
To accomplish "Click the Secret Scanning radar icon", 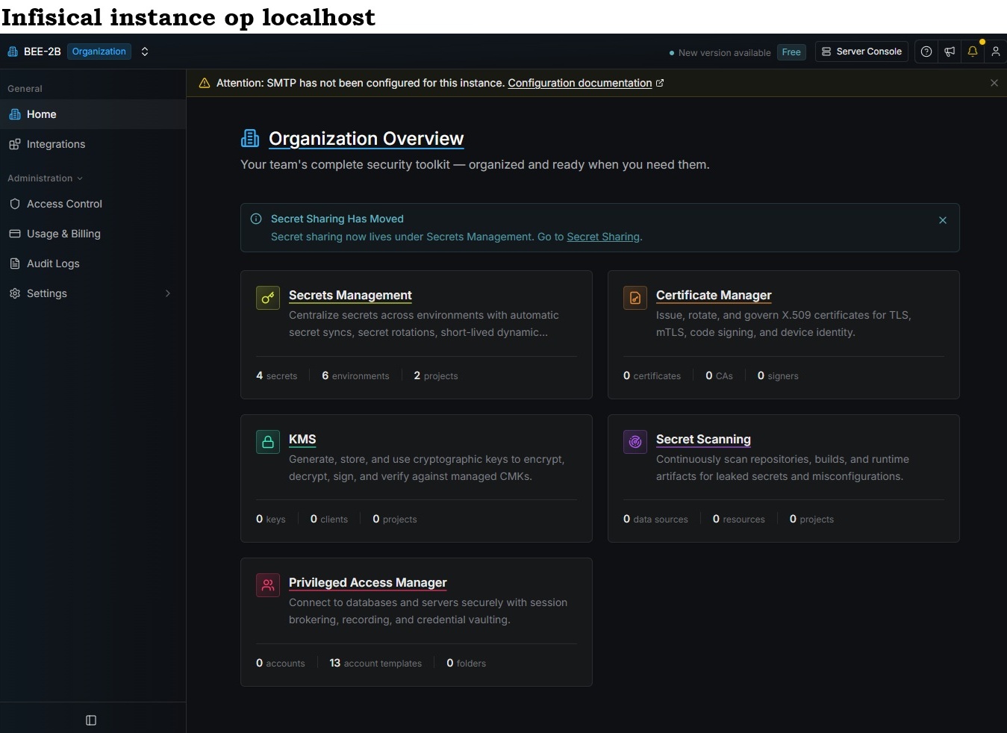I will pos(635,442).
